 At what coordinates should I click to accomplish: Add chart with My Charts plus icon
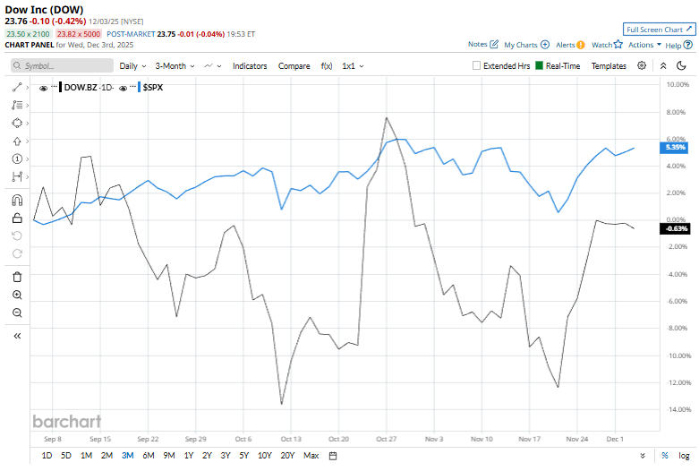tap(545, 45)
